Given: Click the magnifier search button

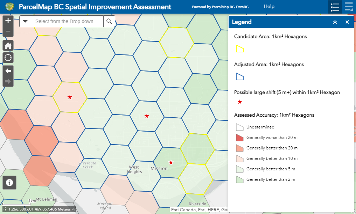Looking at the screenshot, I should click(x=109, y=21).
